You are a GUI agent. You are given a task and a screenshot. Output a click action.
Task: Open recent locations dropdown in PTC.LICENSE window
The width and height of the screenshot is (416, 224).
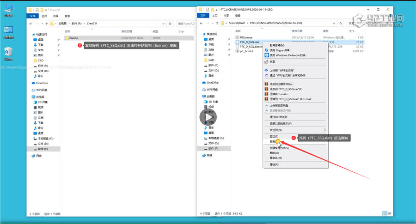coord(213,24)
